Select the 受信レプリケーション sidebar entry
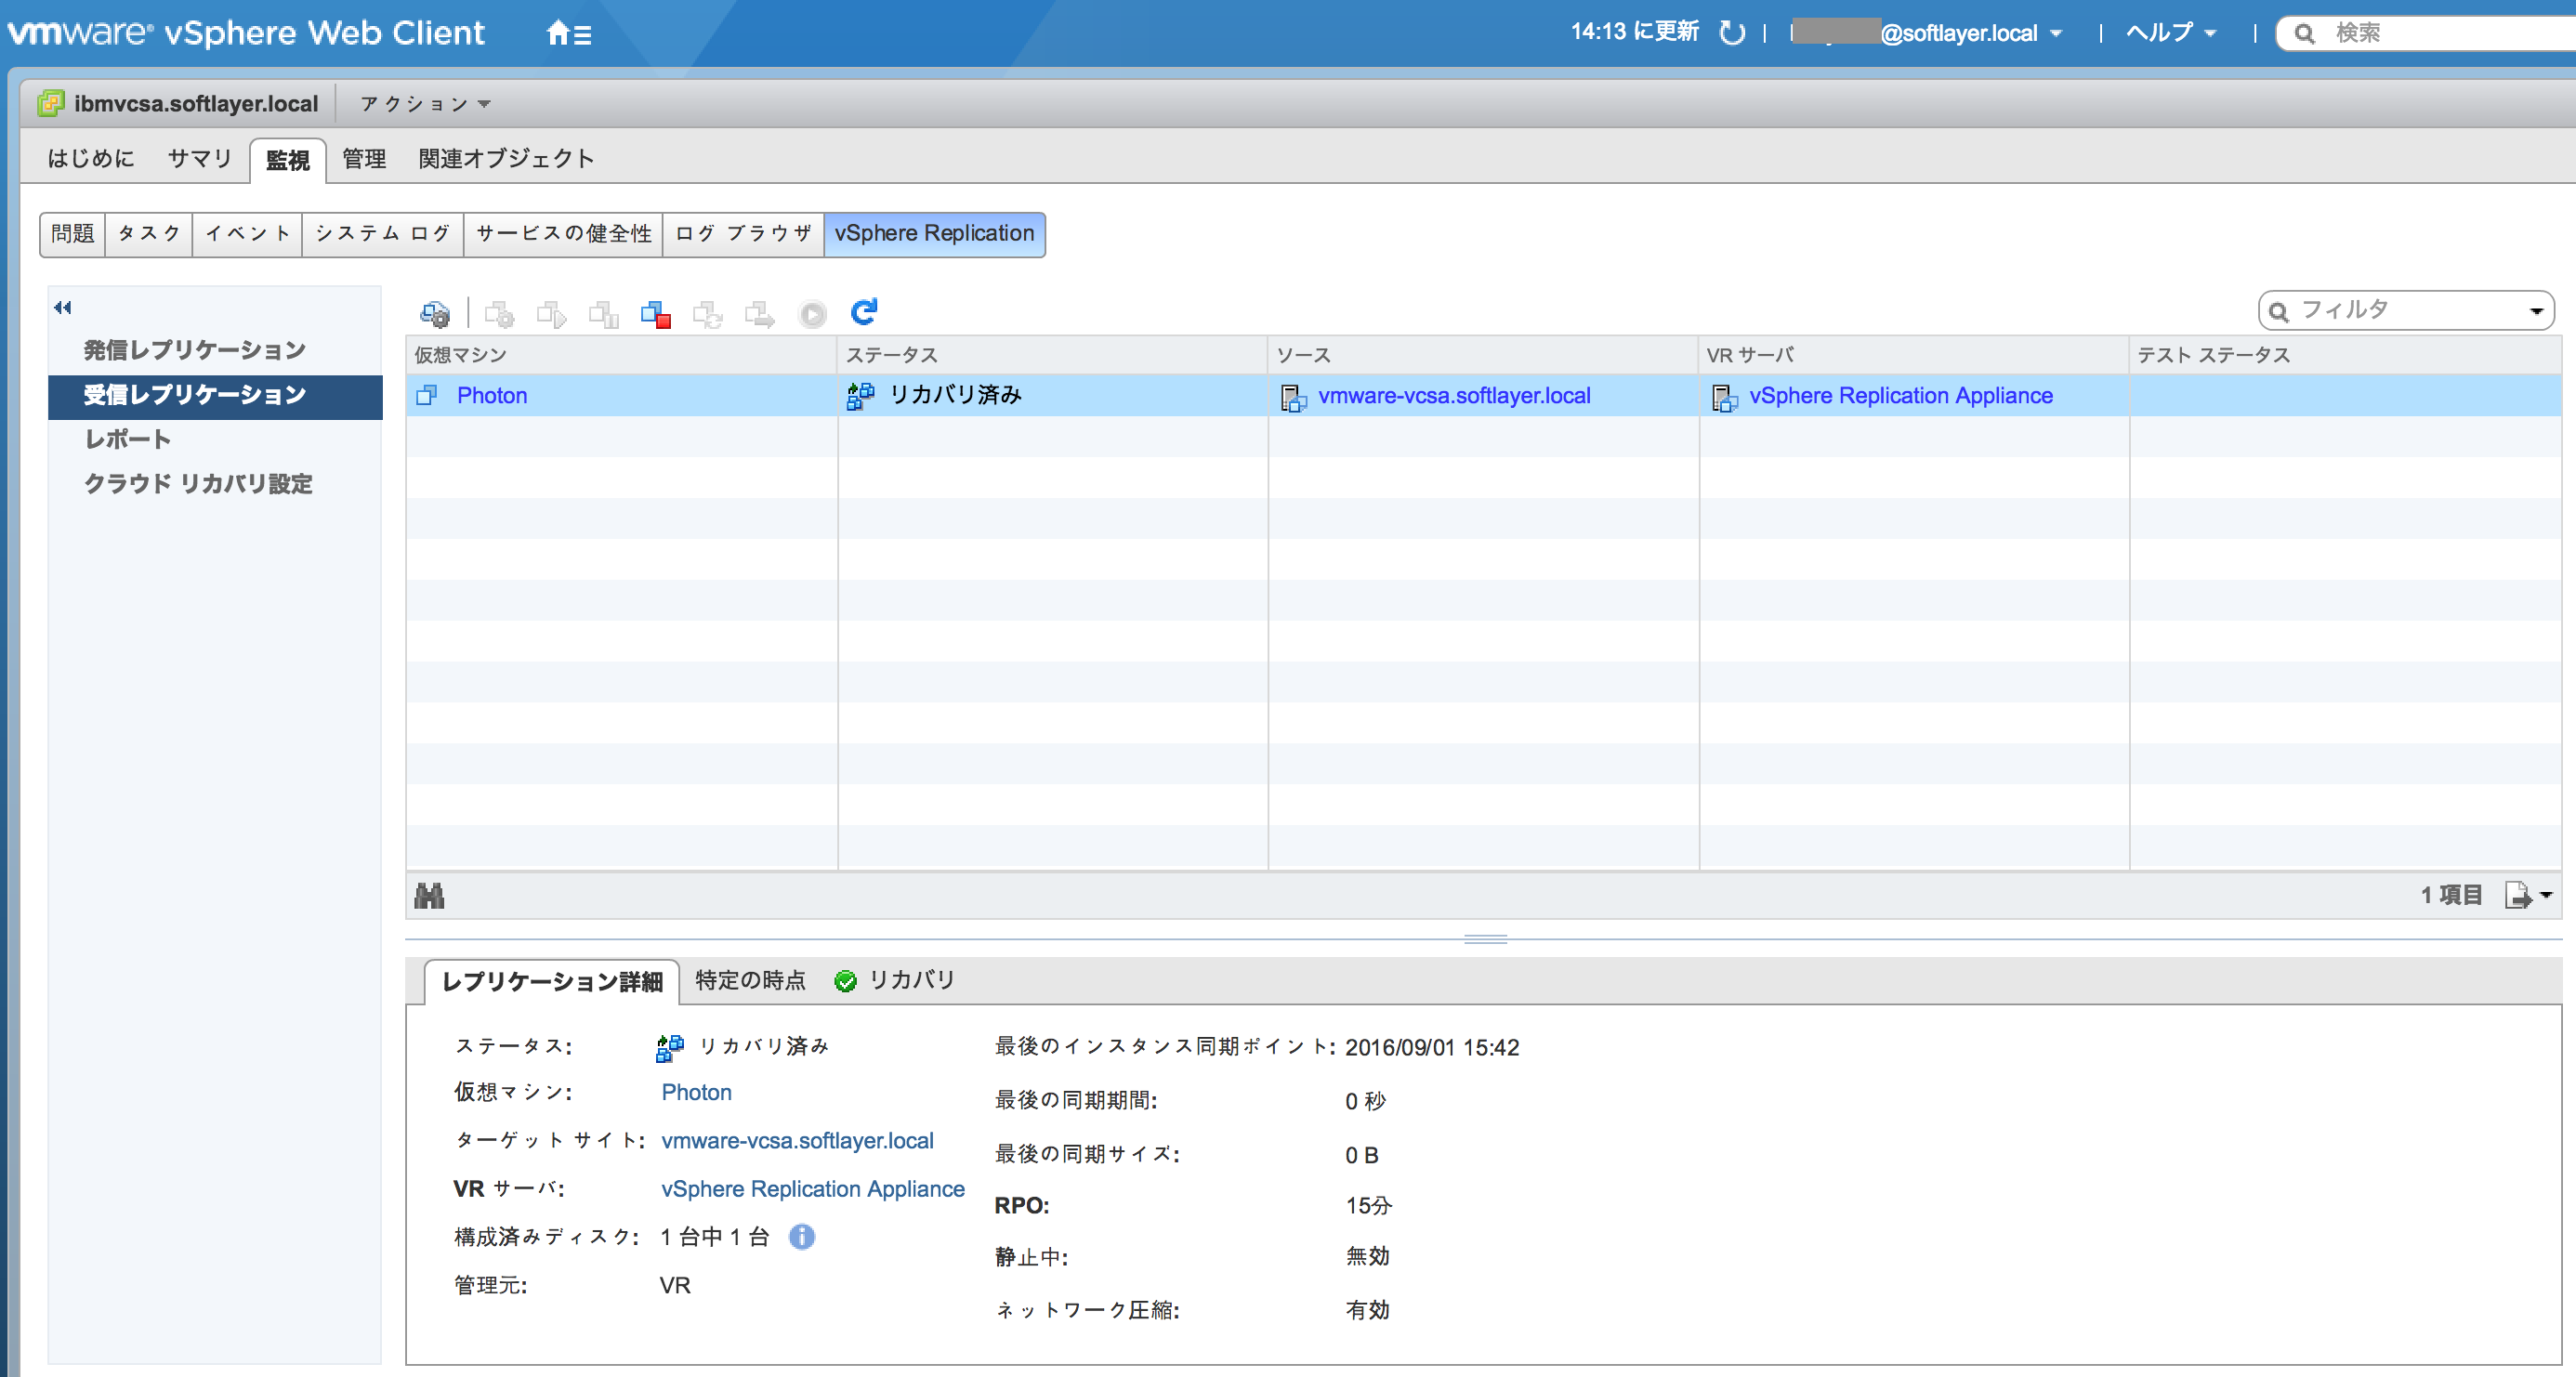 tap(196, 395)
